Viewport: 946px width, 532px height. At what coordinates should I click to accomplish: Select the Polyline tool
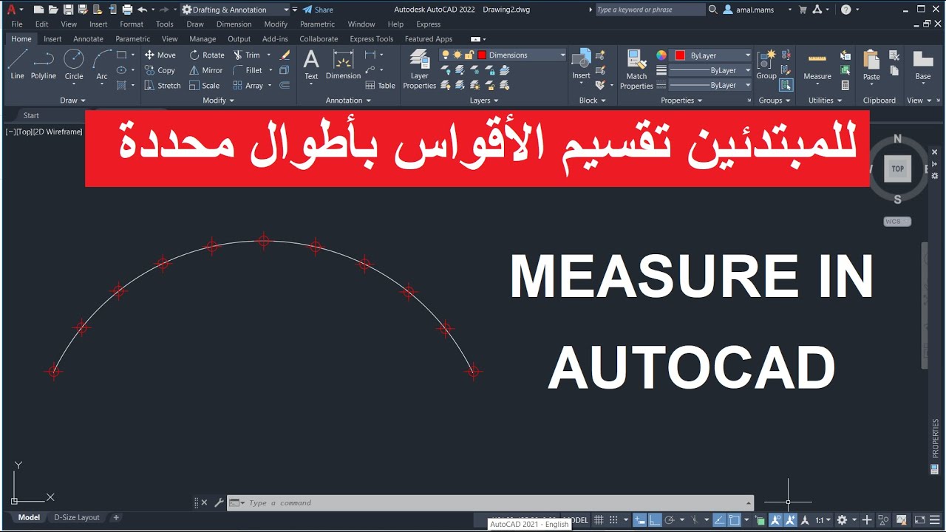(x=44, y=65)
